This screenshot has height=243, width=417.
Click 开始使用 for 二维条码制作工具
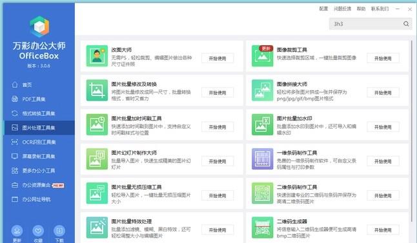(383, 196)
